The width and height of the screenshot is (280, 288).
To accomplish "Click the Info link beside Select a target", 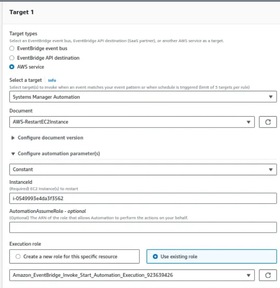I will coord(52,80).
